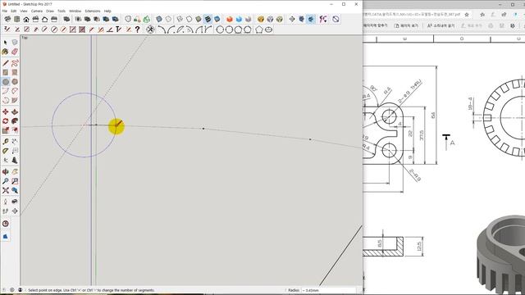The image size is (525, 295).
Task: Open the Extensions menu
Action: pos(93,11)
